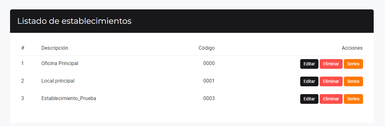Click the # column header
The height and width of the screenshot is (126, 385).
[23, 48]
